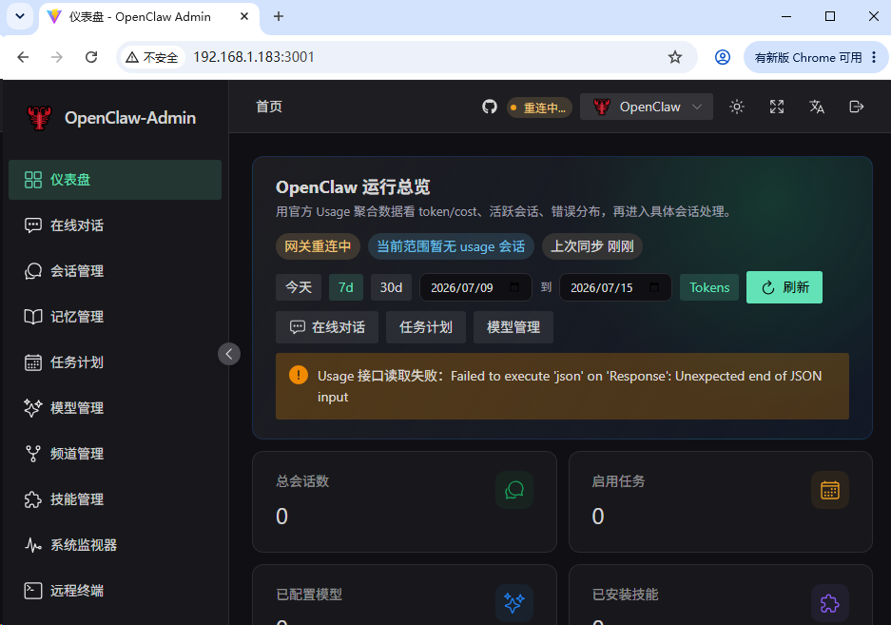
Task: Select the 30d range filter
Action: [391, 287]
